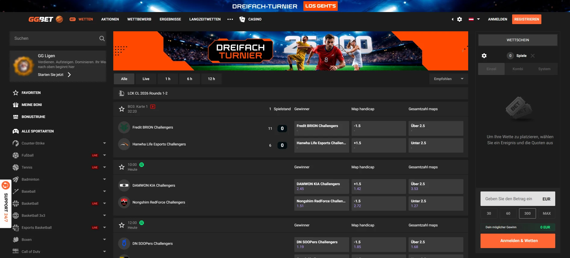This screenshot has width=570, height=258.
Task: Expand the Tennis category arrow
Action: [x=105, y=167]
